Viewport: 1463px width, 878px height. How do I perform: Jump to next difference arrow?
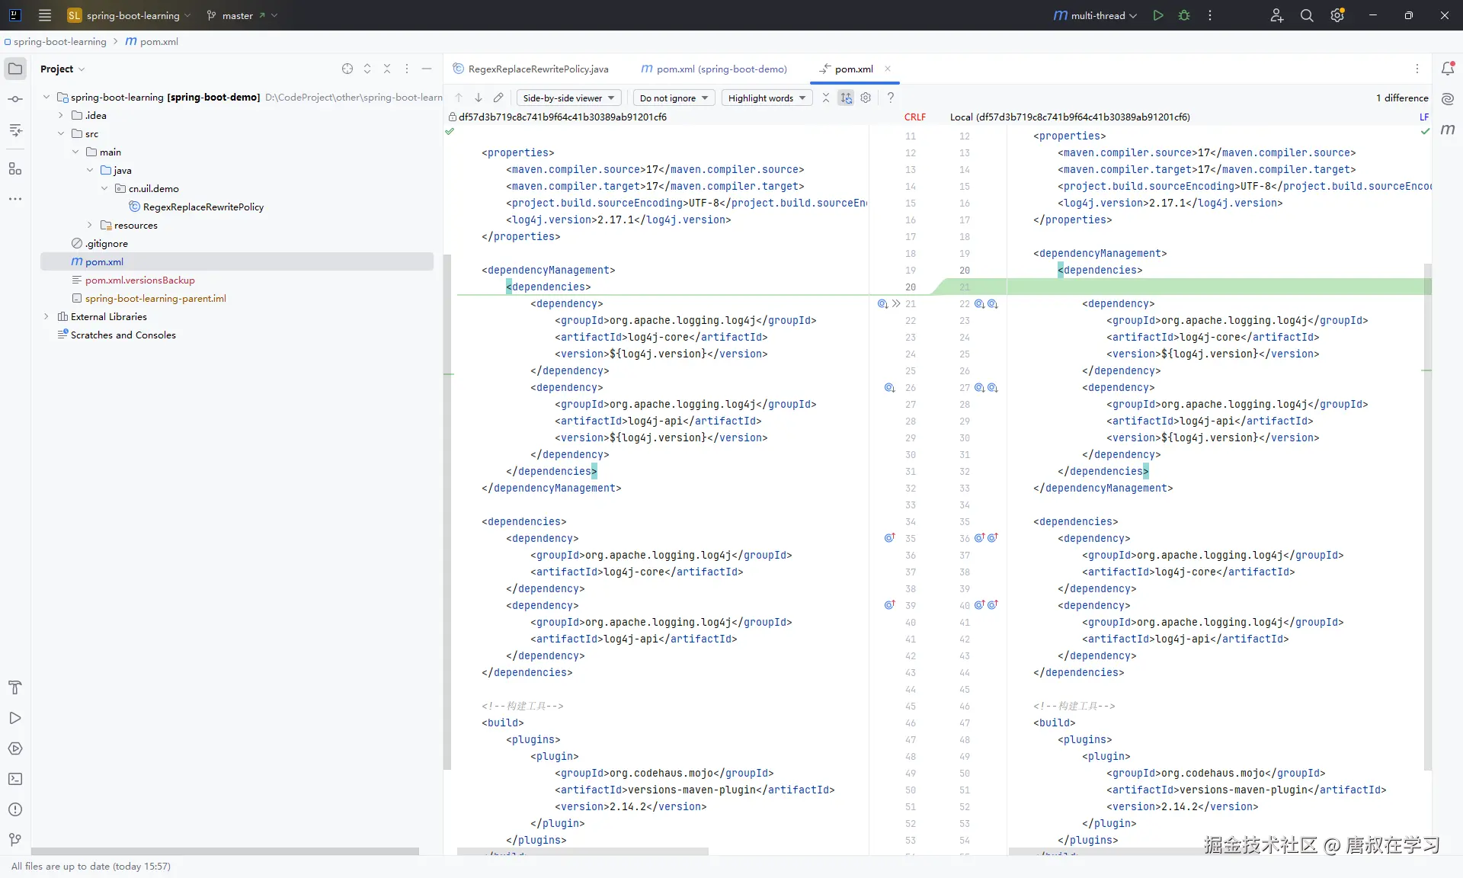pos(479,98)
